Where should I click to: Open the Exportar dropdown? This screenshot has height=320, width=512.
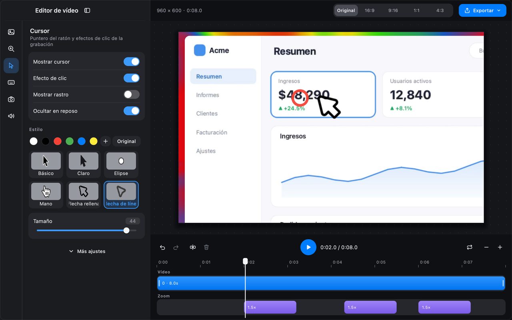click(482, 10)
